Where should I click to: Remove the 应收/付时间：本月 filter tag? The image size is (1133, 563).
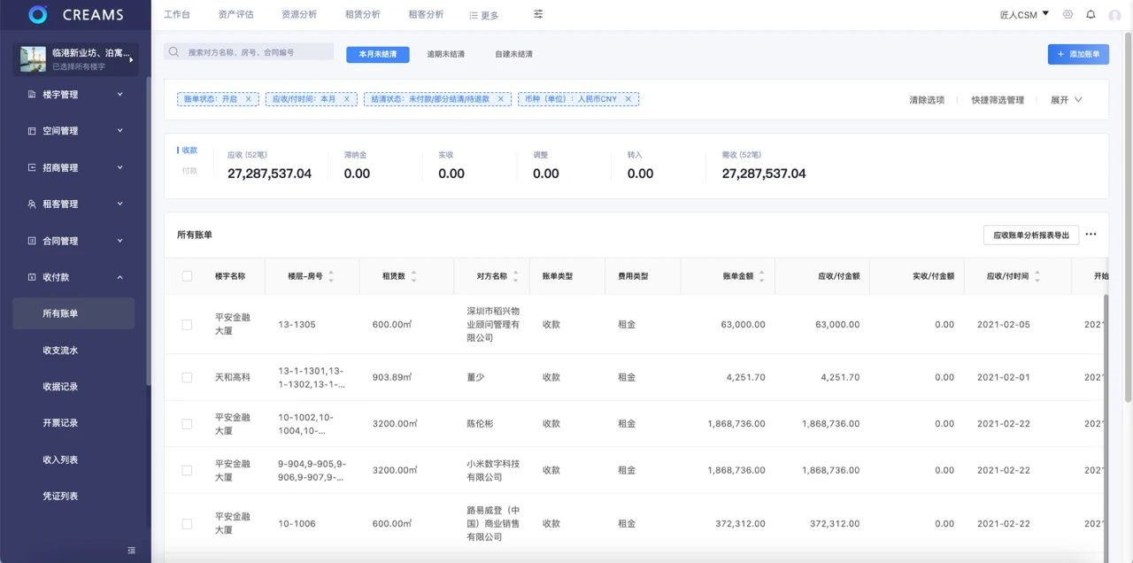click(347, 99)
